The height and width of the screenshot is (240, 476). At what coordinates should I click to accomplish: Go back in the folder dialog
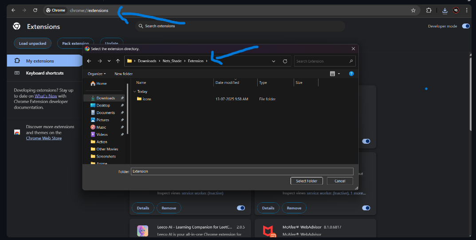coord(89,61)
